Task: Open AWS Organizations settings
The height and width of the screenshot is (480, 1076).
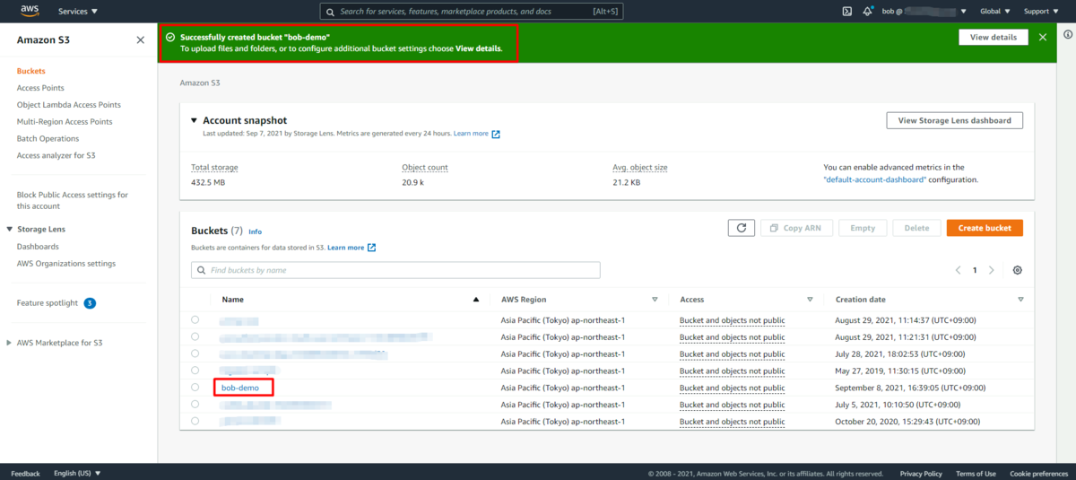Action: click(65, 264)
